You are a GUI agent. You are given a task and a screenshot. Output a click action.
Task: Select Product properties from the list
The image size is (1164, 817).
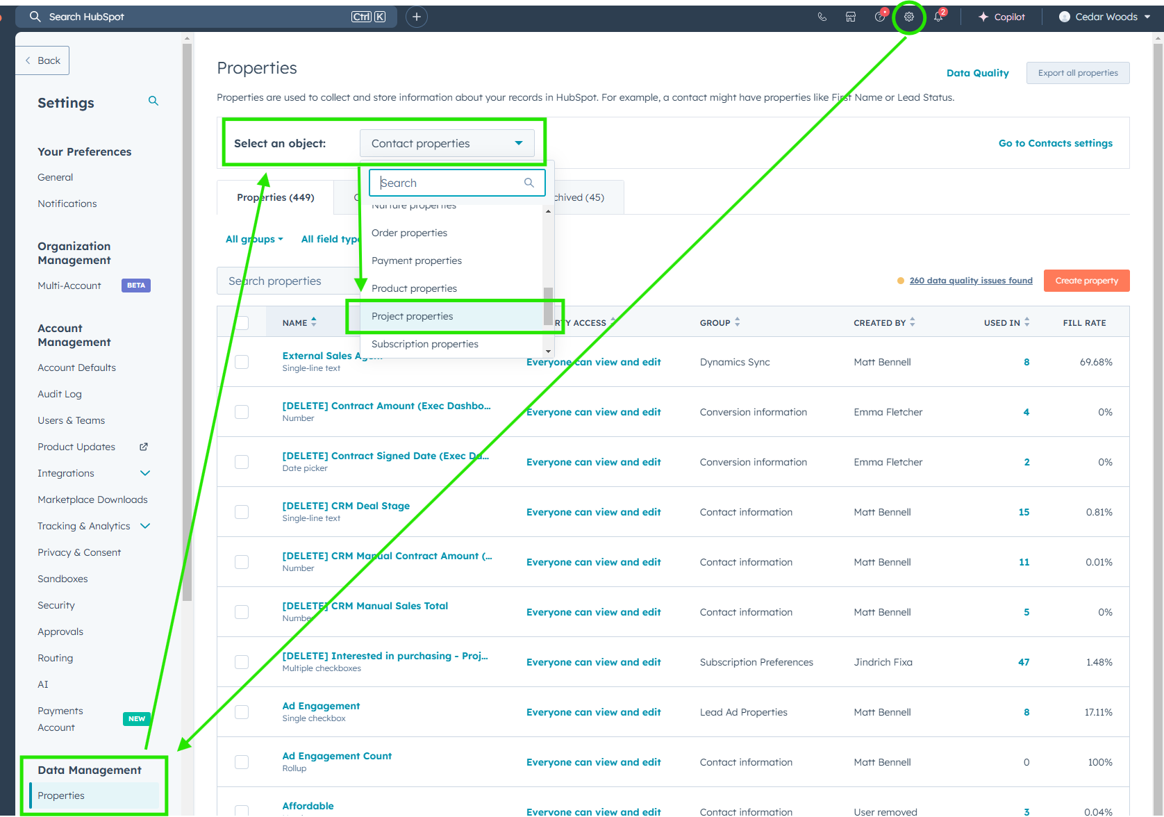pos(451,288)
